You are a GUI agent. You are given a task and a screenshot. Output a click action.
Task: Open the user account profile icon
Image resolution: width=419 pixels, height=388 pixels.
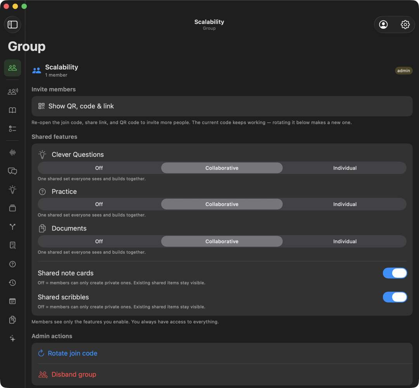point(383,24)
